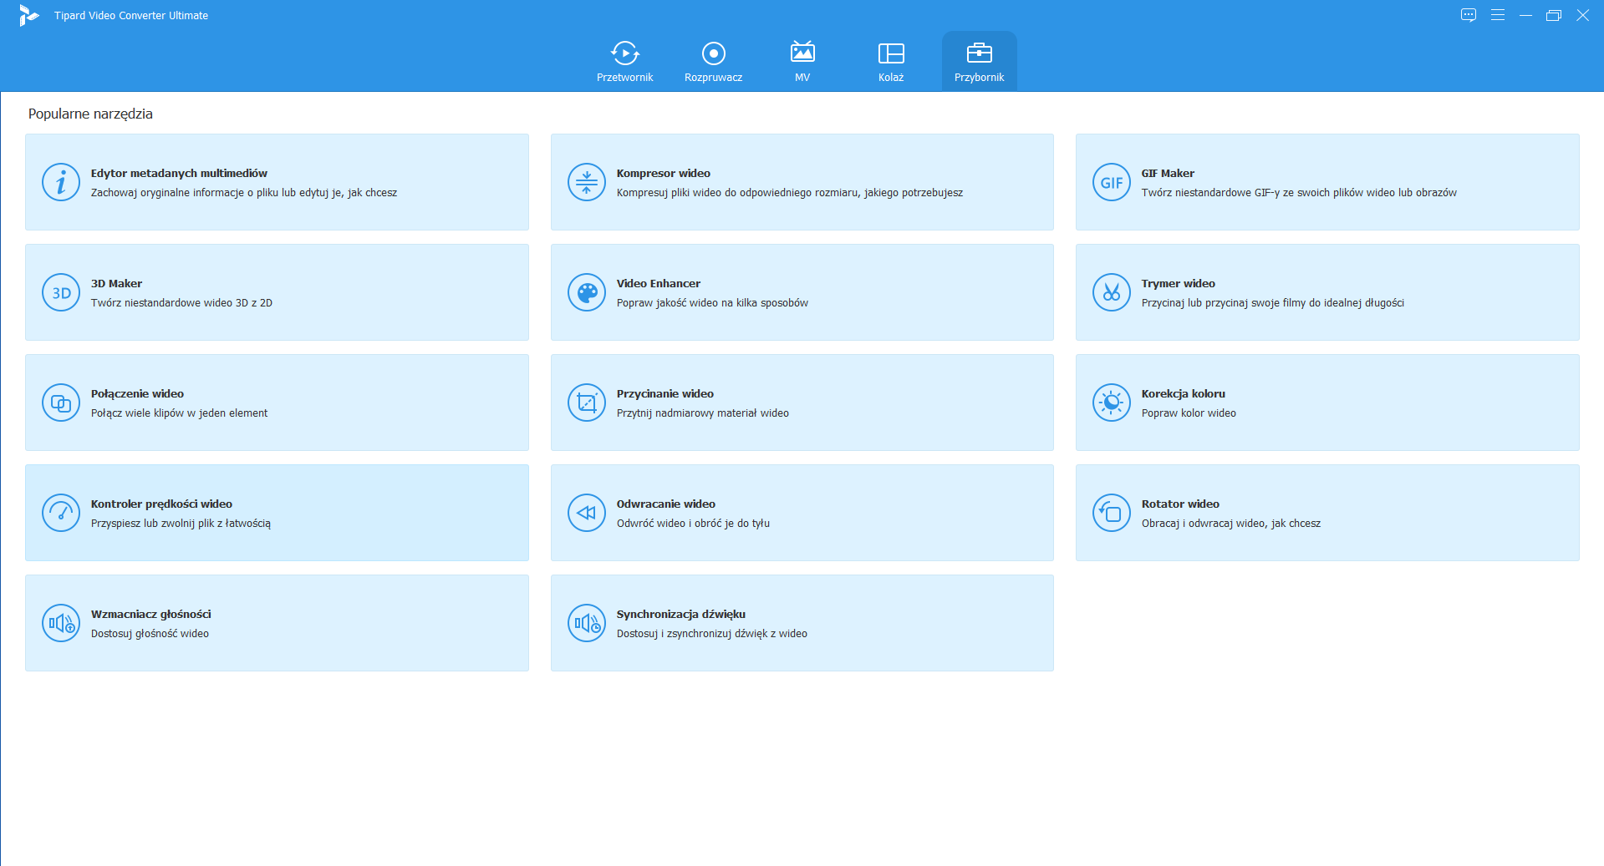Screen dimensions: 1604x866
Task: Click 'Dostosuj głośność wideo' description
Action: tap(150, 634)
